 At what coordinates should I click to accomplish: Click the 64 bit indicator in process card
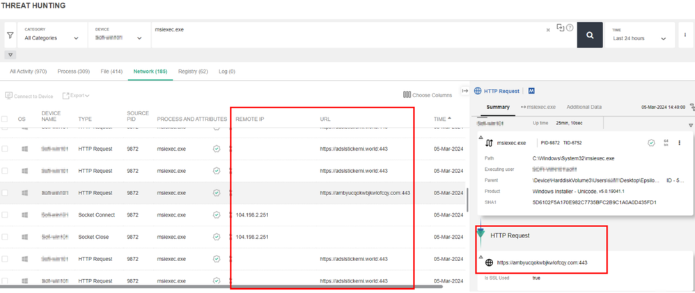666,142
